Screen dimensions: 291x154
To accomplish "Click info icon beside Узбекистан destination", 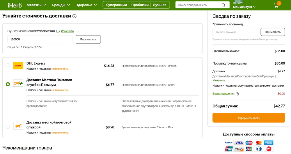I will 58,31.
